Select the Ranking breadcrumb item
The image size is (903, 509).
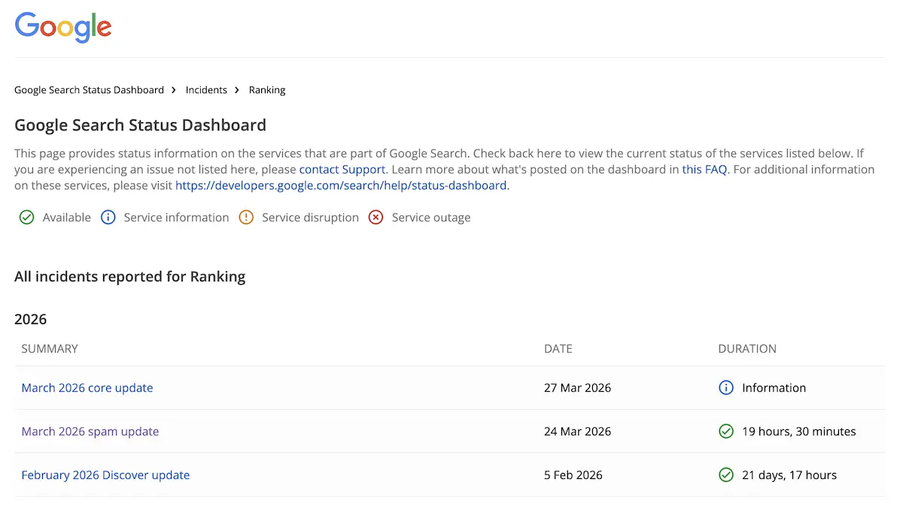click(267, 89)
